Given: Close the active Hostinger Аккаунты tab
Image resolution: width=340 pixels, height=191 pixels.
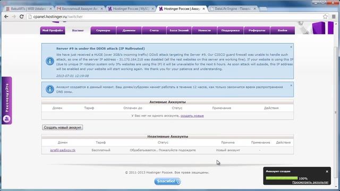Looking at the screenshot, I should click(x=203, y=9).
